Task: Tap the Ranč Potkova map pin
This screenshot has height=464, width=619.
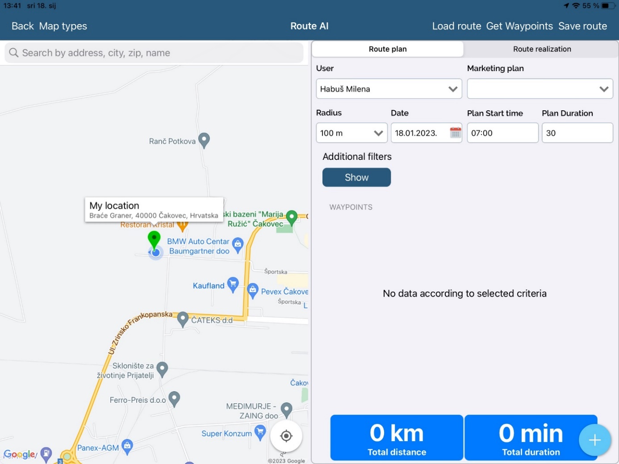Action: (204, 140)
